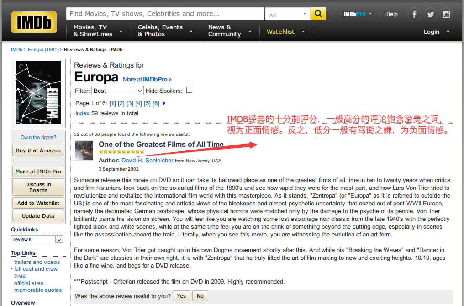
Task: Open the News & Community menu
Action: tap(230, 31)
